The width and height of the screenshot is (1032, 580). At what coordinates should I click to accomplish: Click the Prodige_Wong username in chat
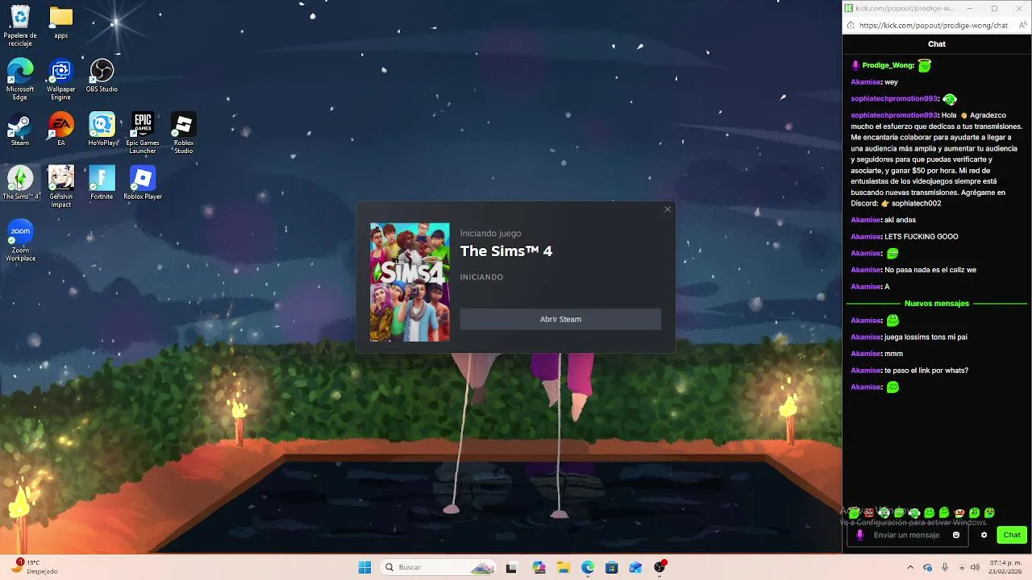click(888, 65)
